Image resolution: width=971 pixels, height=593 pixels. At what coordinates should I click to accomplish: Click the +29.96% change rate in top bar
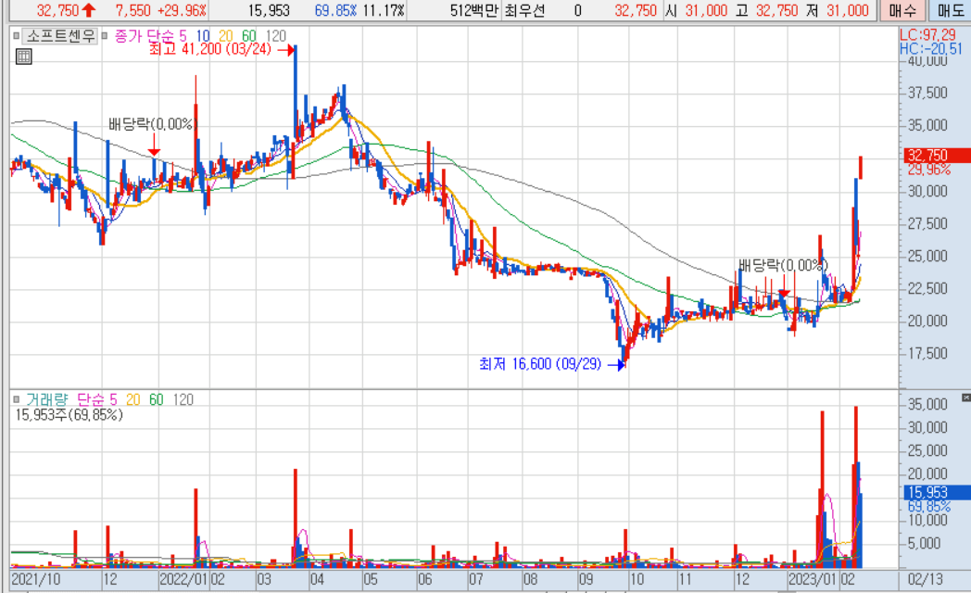coord(182,10)
